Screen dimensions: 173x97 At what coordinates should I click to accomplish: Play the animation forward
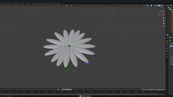tap(67, 89)
